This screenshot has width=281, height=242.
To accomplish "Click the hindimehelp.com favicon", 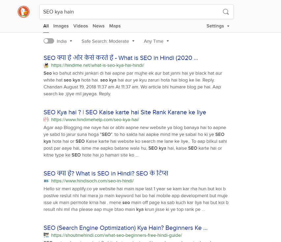I will pyautogui.click(x=46, y=119).
